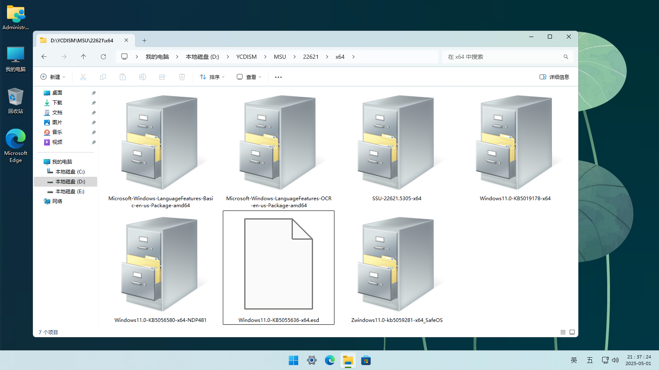Open the View (查看) dropdown

pyautogui.click(x=249, y=77)
